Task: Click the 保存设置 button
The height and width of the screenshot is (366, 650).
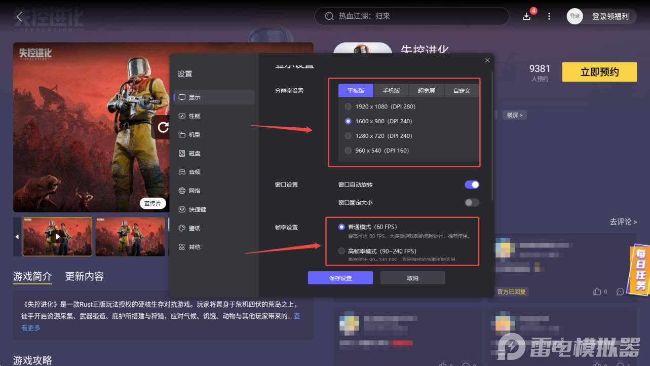Action: 340,278
